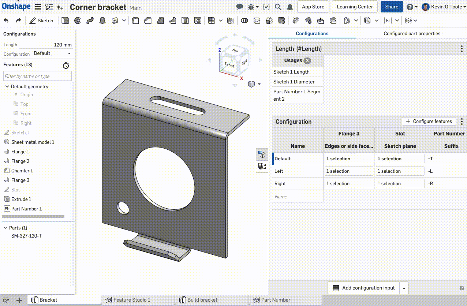Collapse the Default geometry folder
This screenshot has width=467, height=306.
coord(7,87)
